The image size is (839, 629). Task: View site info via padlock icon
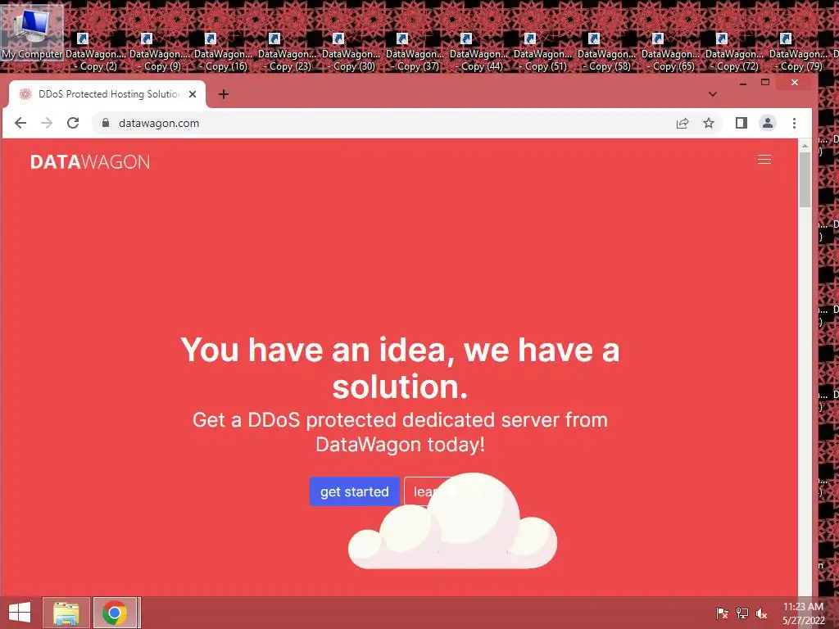pyautogui.click(x=106, y=123)
